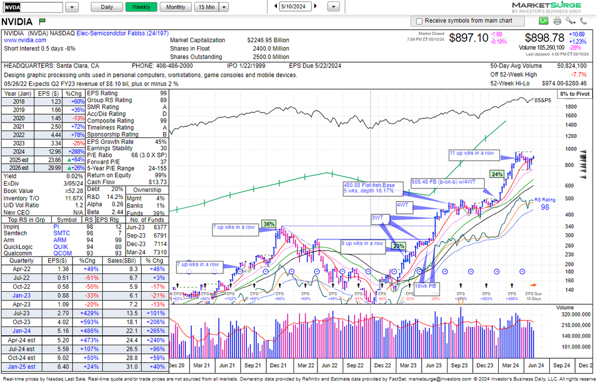Click the green flag beside NVIDIA title
The height and width of the screenshot is (384, 596).
click(x=42, y=21)
